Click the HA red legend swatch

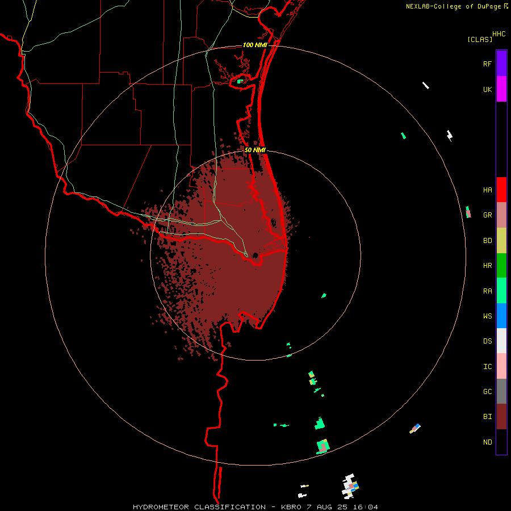coord(501,190)
